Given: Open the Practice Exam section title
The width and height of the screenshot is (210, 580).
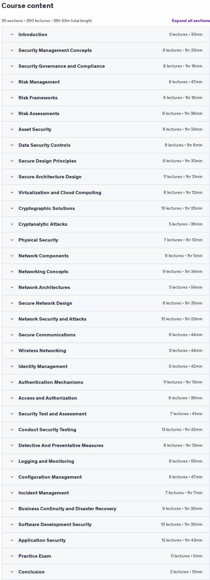Looking at the screenshot, I should (x=35, y=556).
